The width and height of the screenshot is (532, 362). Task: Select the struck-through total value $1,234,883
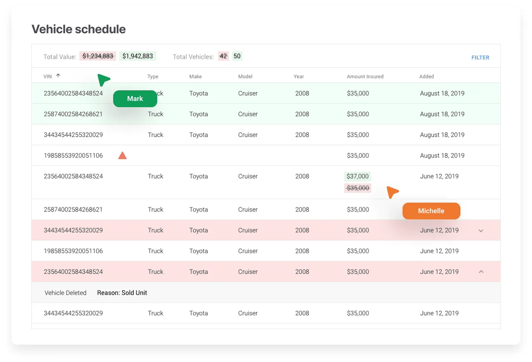click(x=98, y=56)
